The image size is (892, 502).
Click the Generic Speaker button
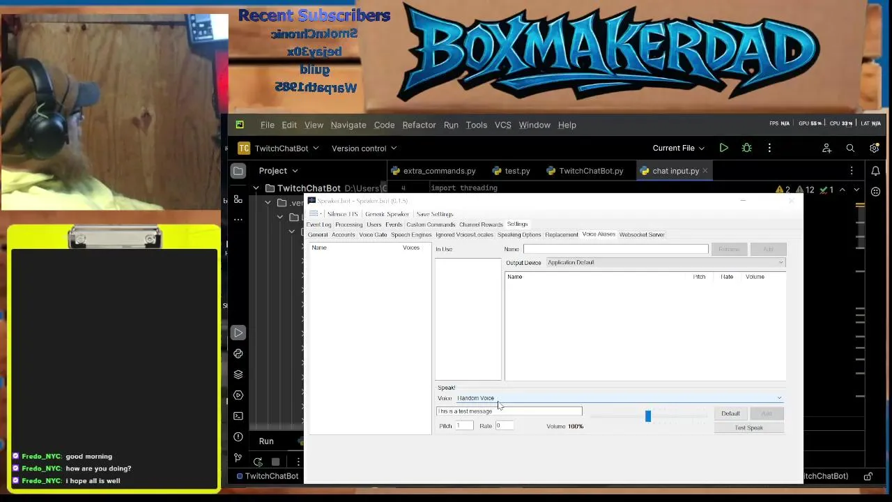tap(387, 214)
